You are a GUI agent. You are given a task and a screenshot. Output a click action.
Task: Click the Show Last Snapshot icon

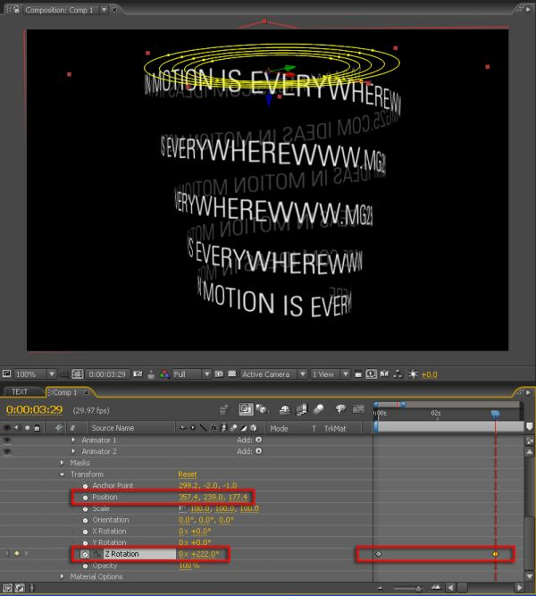click(151, 374)
